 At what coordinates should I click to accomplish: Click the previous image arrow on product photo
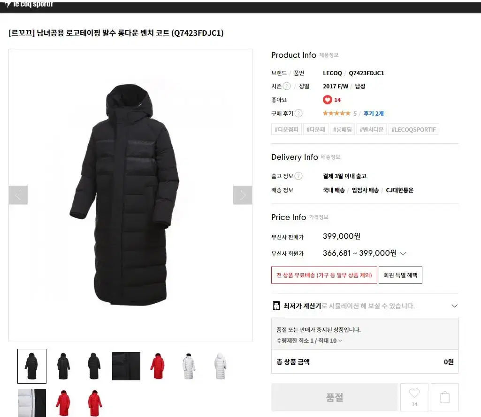point(18,195)
